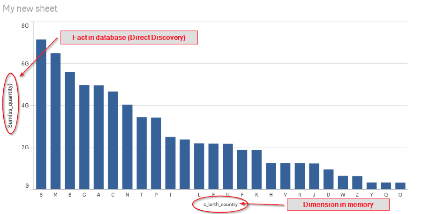Click the bar above label B
The width and height of the screenshot is (422, 214).
[70, 130]
